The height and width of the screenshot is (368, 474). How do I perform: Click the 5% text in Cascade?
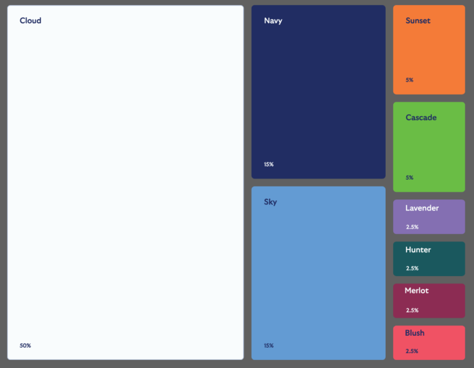409,178
